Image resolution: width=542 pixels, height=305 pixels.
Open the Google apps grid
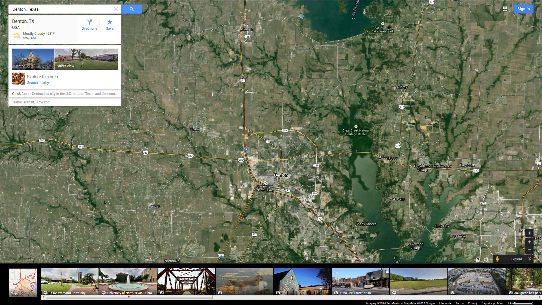pyautogui.click(x=505, y=9)
